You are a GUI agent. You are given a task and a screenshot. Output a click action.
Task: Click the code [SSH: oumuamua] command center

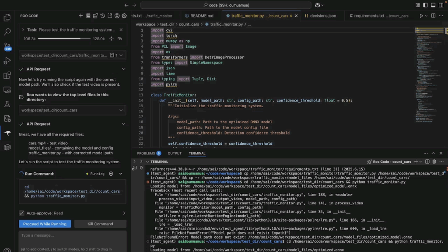click(x=226, y=5)
